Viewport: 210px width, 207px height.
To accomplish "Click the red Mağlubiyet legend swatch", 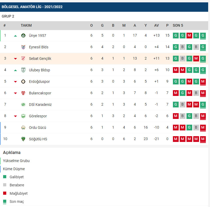I will 5,193.
